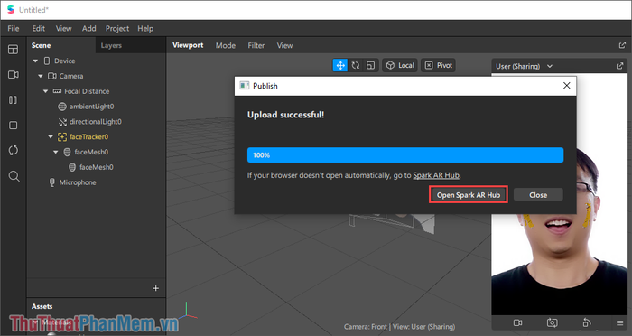Click the directionalLight0 icon
632x336 pixels.
point(62,122)
